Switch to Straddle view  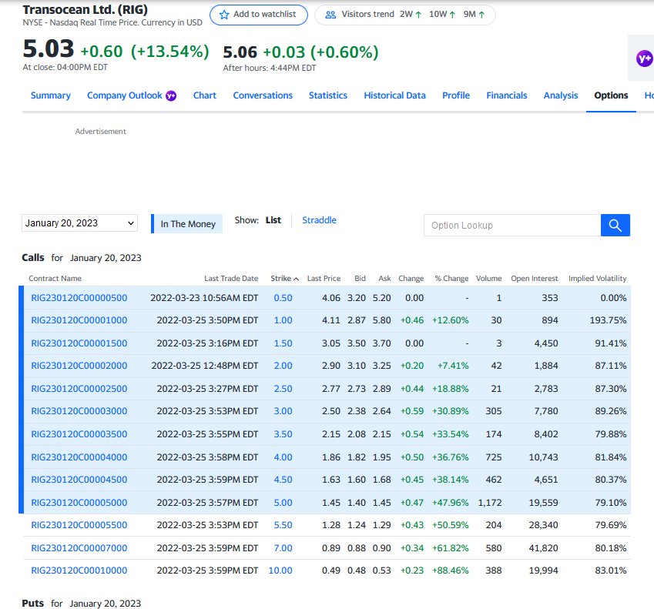[319, 220]
